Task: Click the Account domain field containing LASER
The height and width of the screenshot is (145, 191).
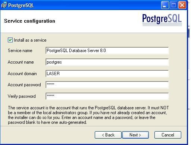Action: coord(107,74)
